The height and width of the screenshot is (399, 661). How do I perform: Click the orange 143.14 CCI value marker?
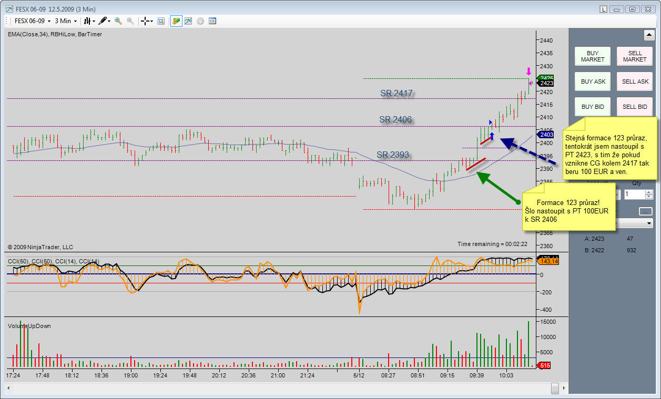[x=547, y=261]
